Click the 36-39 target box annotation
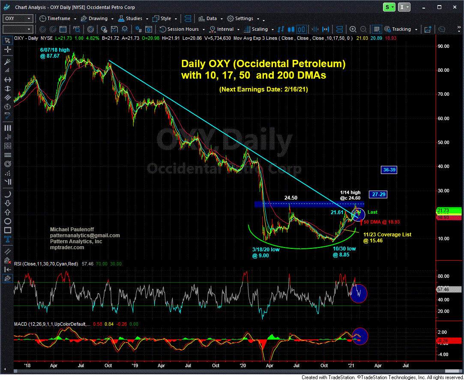The height and width of the screenshot is (380, 464). 389,170
